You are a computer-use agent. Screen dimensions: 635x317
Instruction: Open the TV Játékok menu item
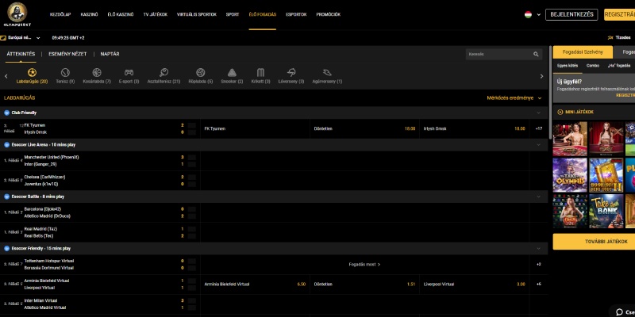pos(155,14)
